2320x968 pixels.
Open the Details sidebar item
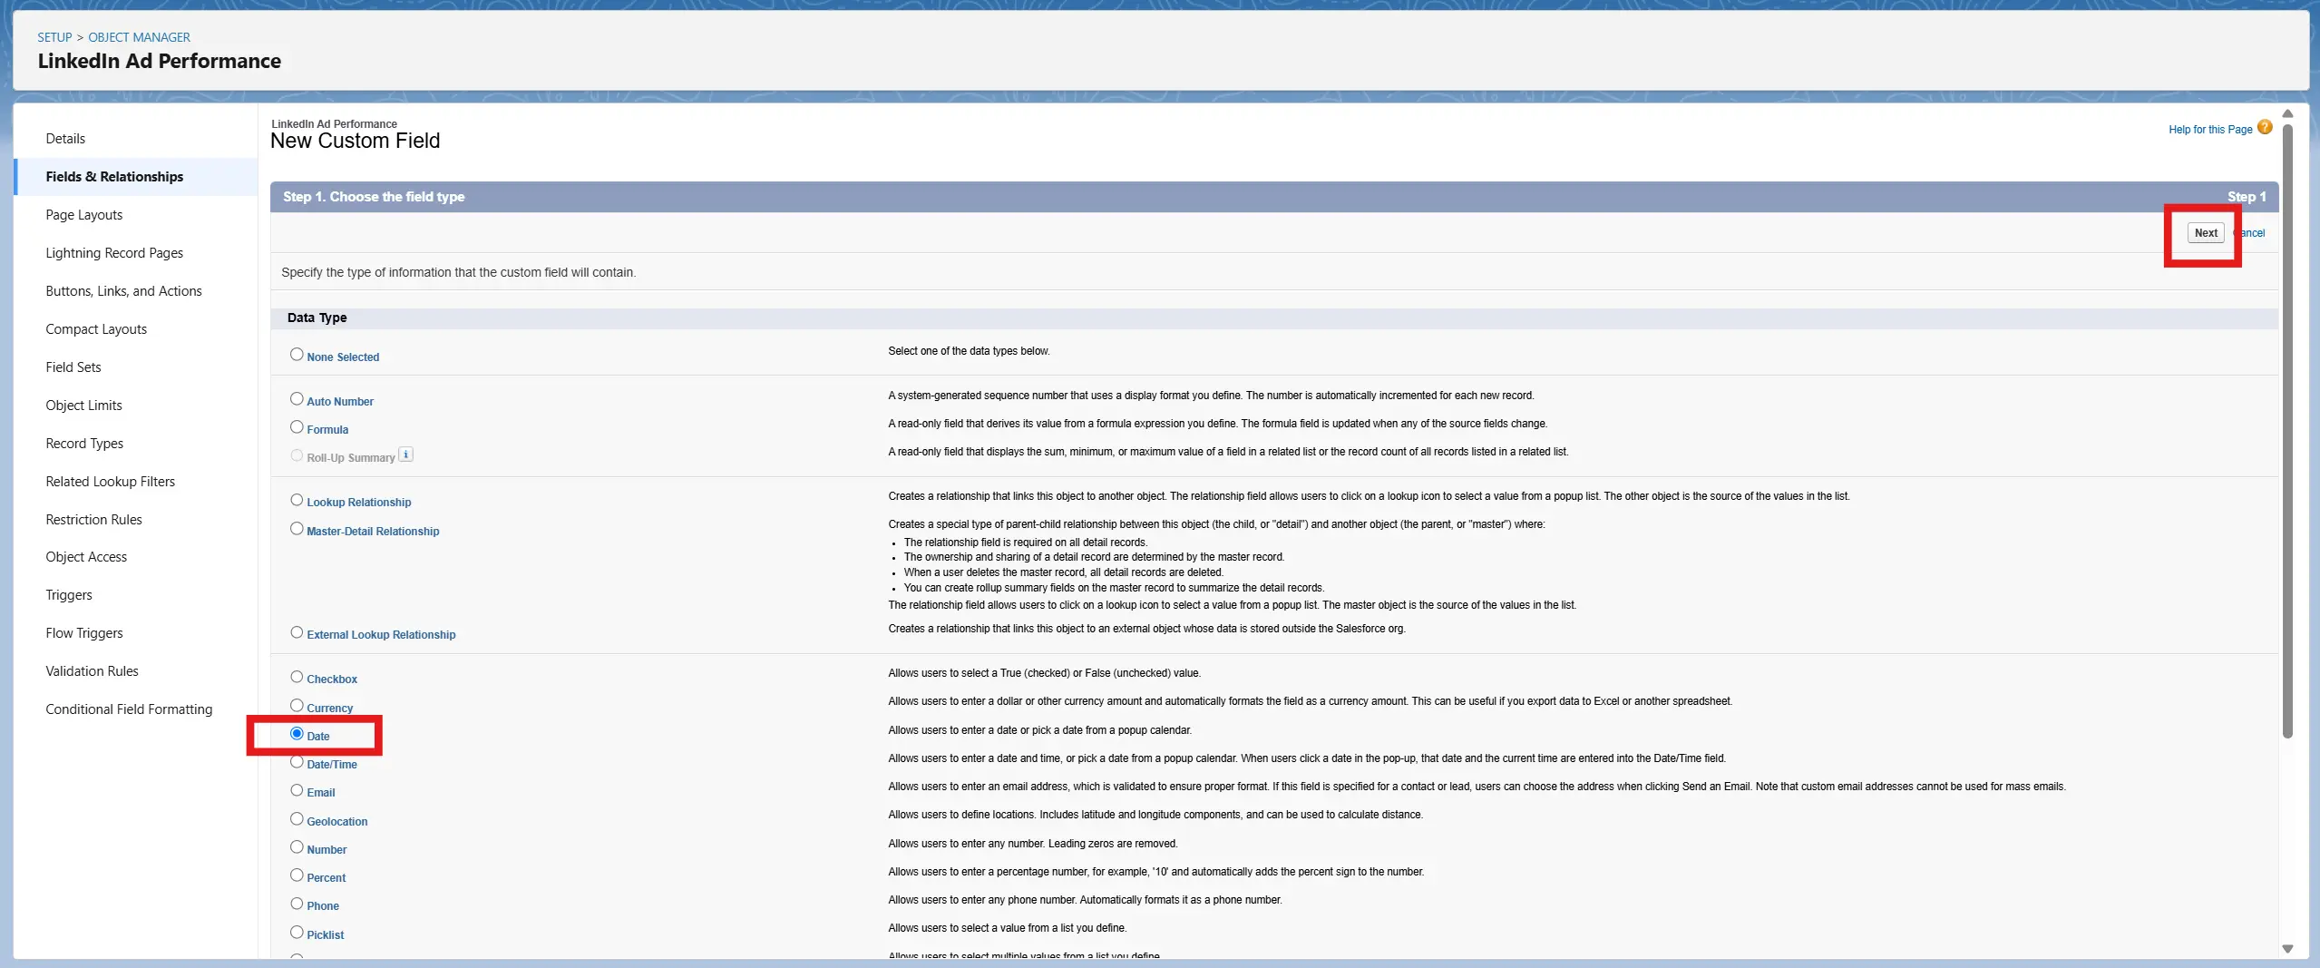click(x=65, y=139)
